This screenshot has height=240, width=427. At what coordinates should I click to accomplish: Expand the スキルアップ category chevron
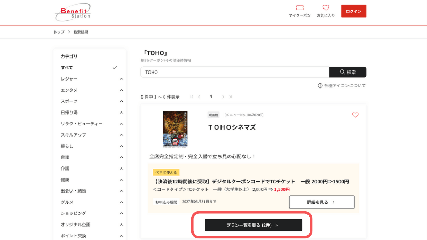click(x=122, y=135)
